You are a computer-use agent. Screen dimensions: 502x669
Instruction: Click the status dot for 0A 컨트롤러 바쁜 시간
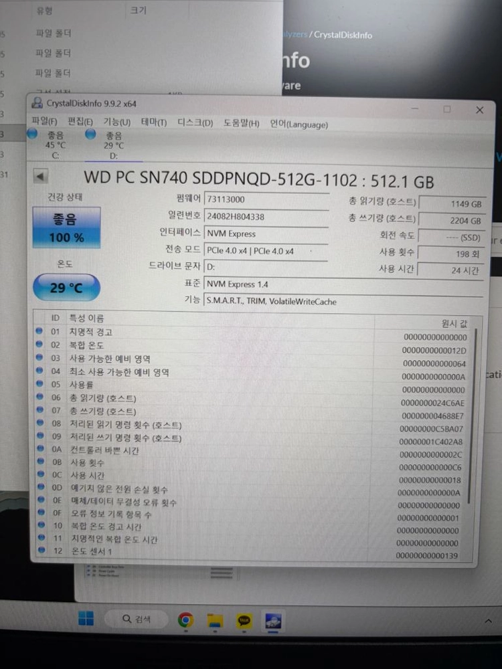tap(40, 448)
